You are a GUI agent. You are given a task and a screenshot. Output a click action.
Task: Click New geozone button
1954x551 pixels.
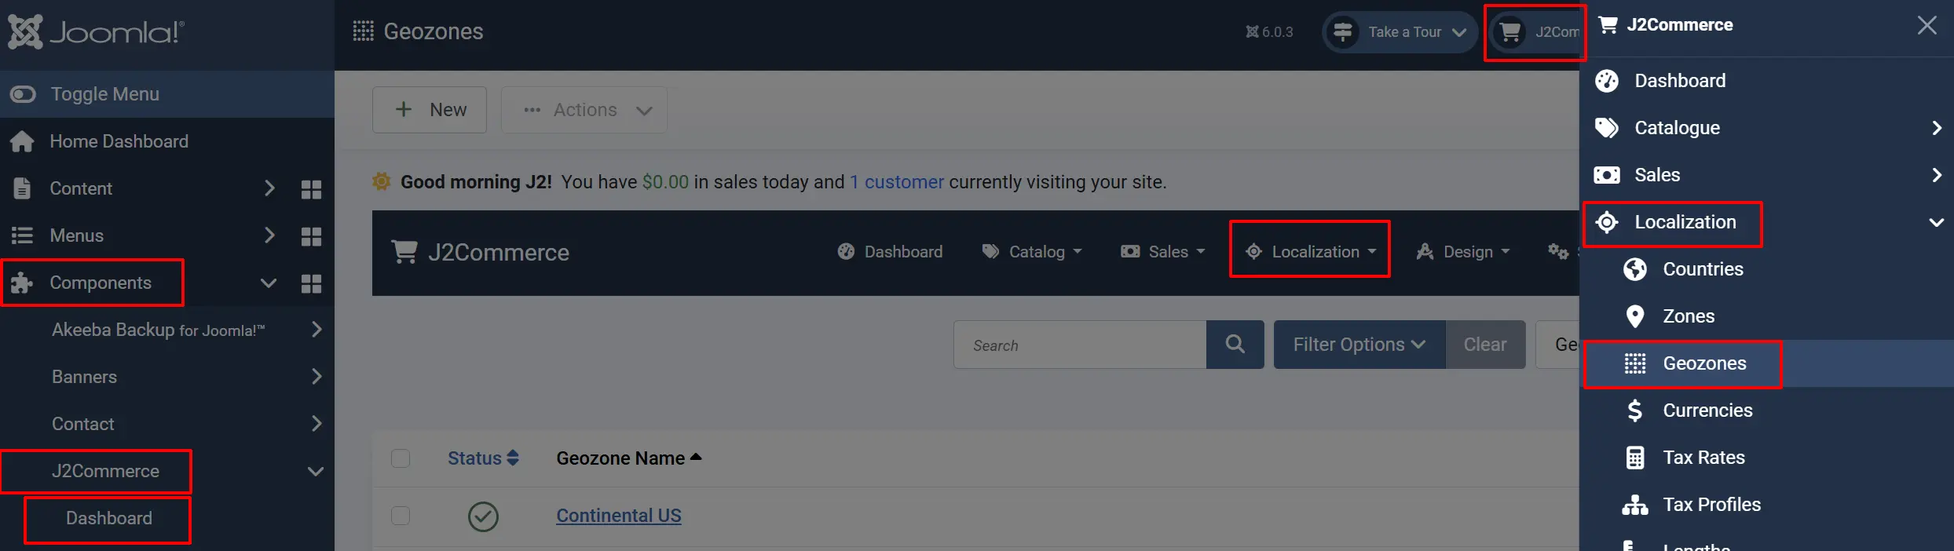click(x=430, y=110)
